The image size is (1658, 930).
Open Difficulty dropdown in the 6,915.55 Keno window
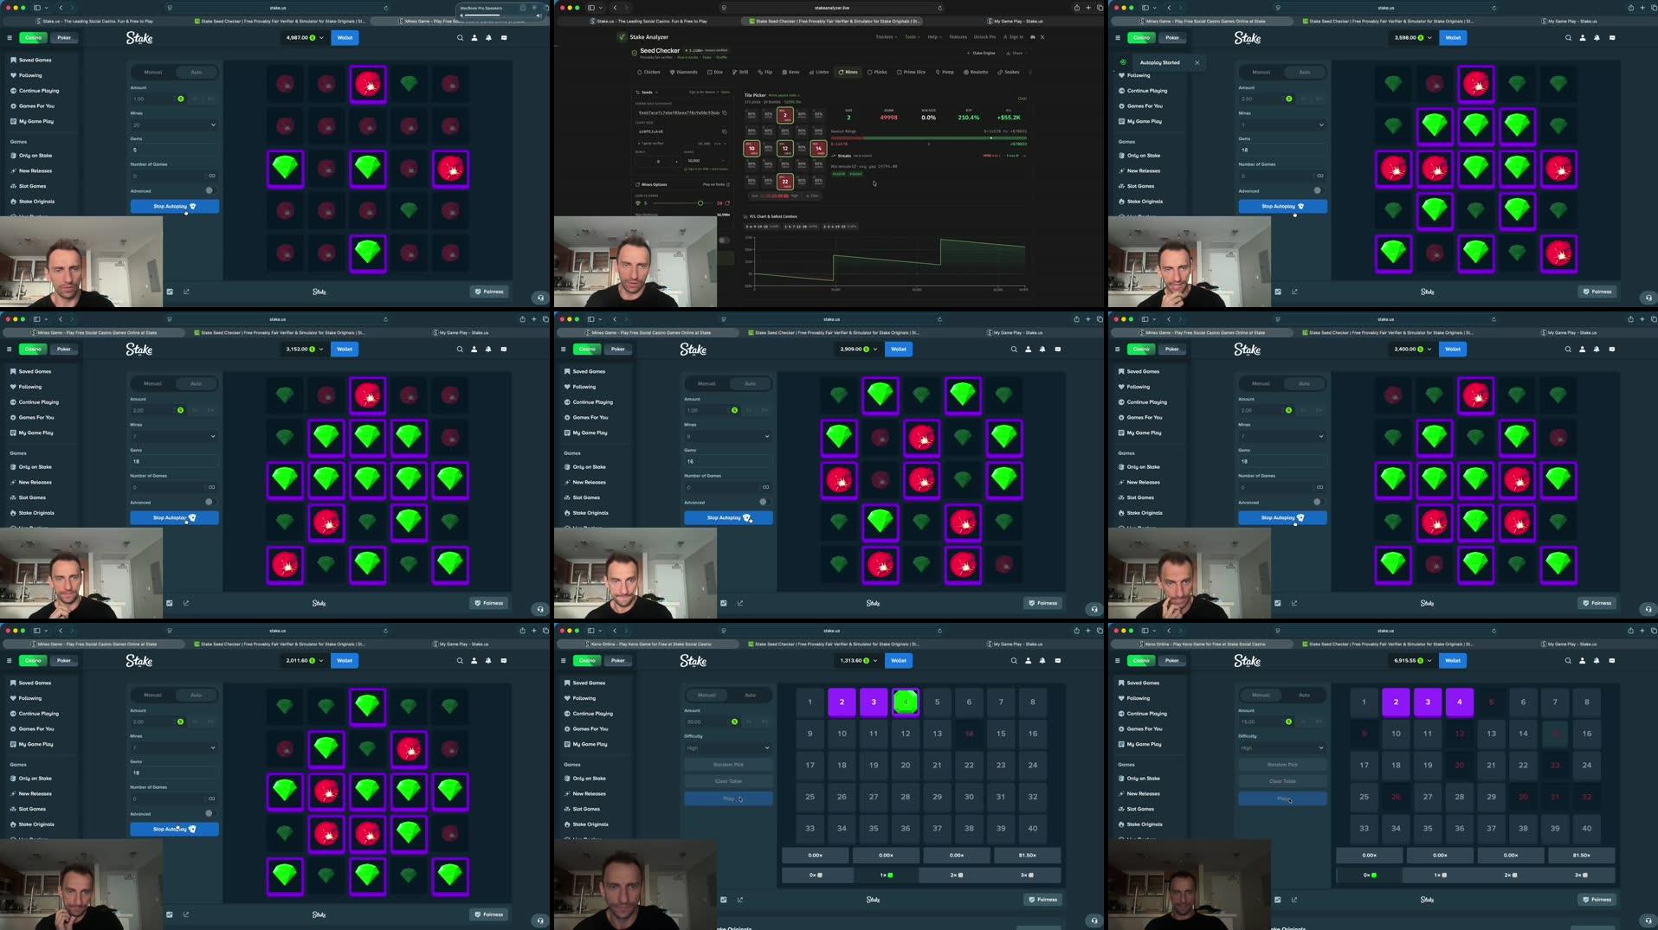1282,747
